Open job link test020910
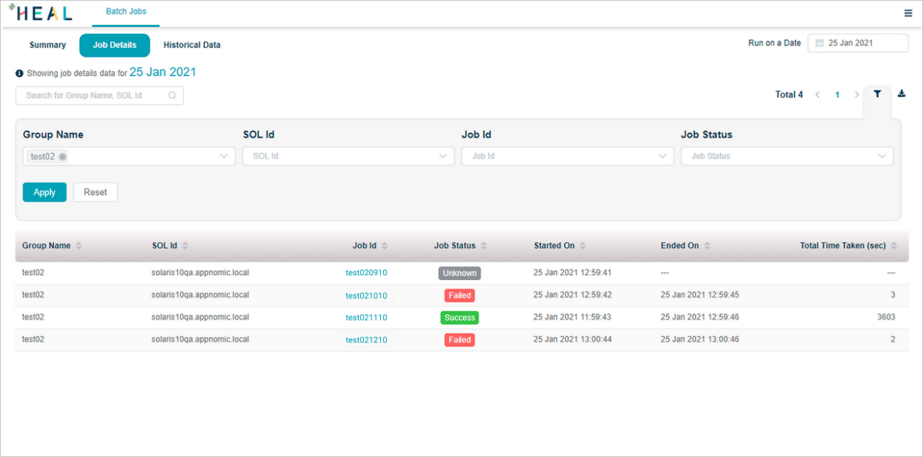The image size is (923, 457). pyautogui.click(x=366, y=273)
